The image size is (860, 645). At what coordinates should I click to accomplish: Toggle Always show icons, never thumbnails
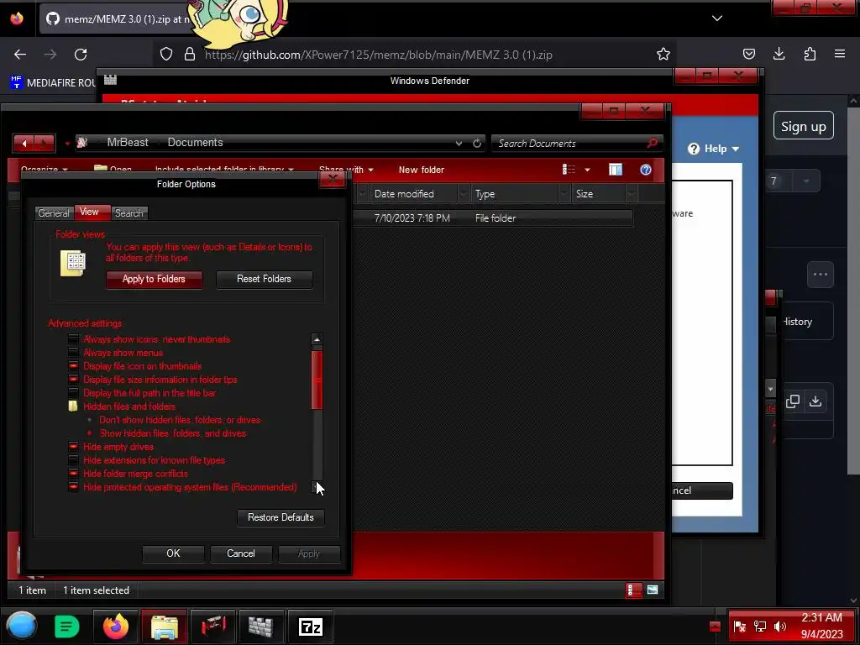(73, 339)
